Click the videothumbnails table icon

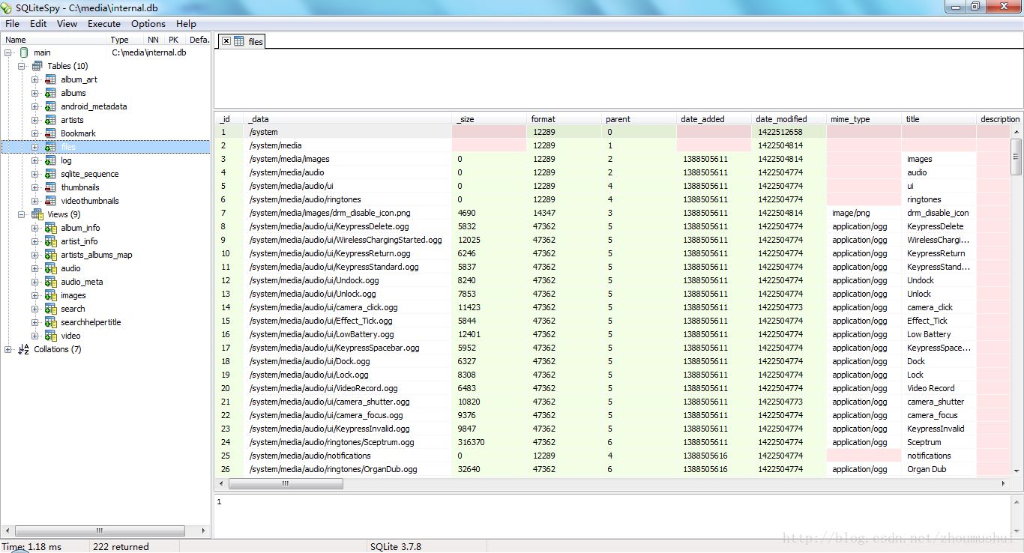pyautogui.click(x=50, y=201)
